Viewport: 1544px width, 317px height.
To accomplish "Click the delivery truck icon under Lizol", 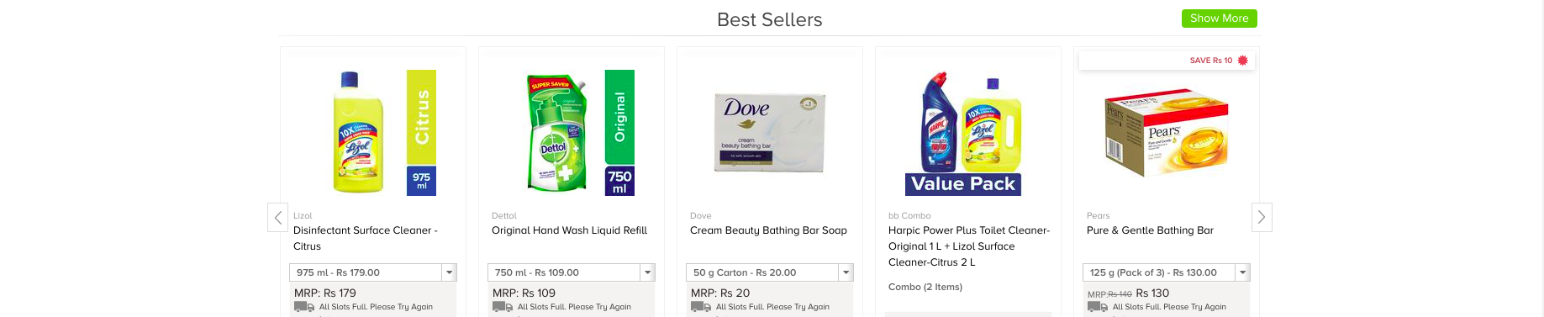I will pyautogui.click(x=304, y=307).
